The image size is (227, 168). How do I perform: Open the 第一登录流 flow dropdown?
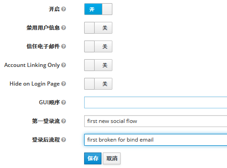156,121
